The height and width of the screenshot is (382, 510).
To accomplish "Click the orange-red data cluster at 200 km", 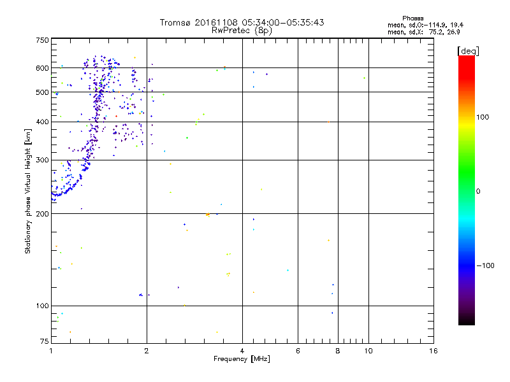I will pyautogui.click(x=208, y=215).
